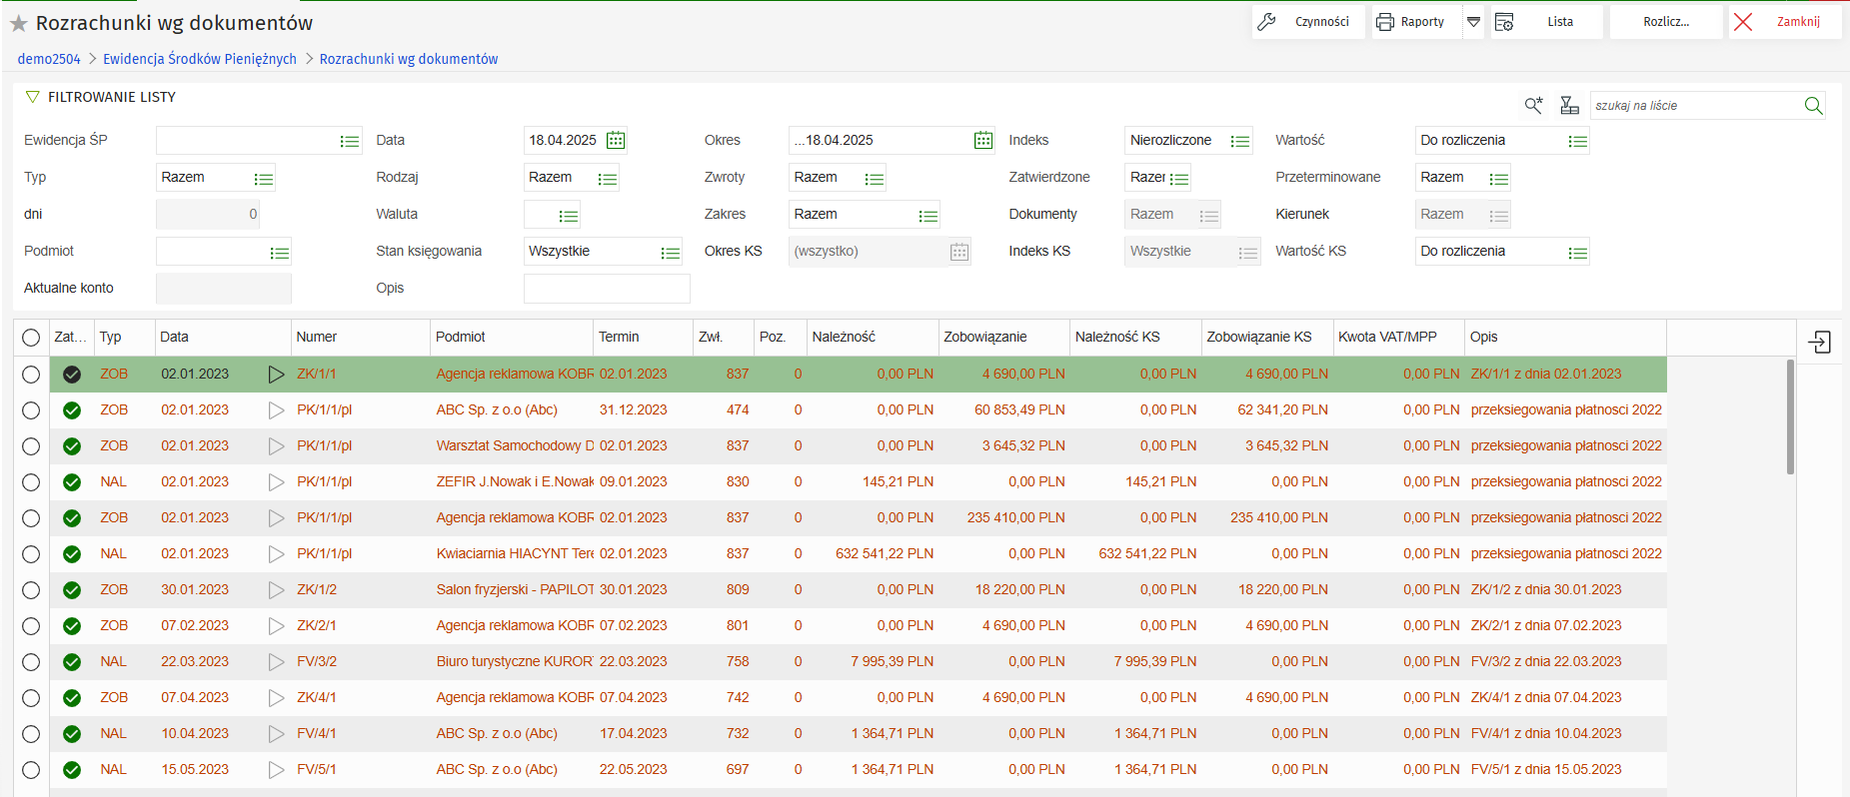The image size is (1850, 797).
Task: Click the play arrow in ZK/1/1 row
Action: click(x=276, y=375)
